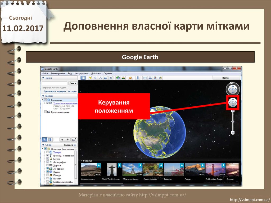The image size is (271, 203).
Task: Click the Look joystick eye control
Action: 233,89
